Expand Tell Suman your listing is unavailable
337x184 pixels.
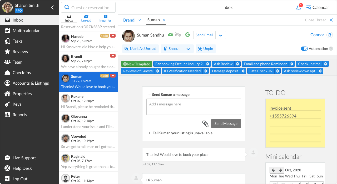[x=182, y=133]
